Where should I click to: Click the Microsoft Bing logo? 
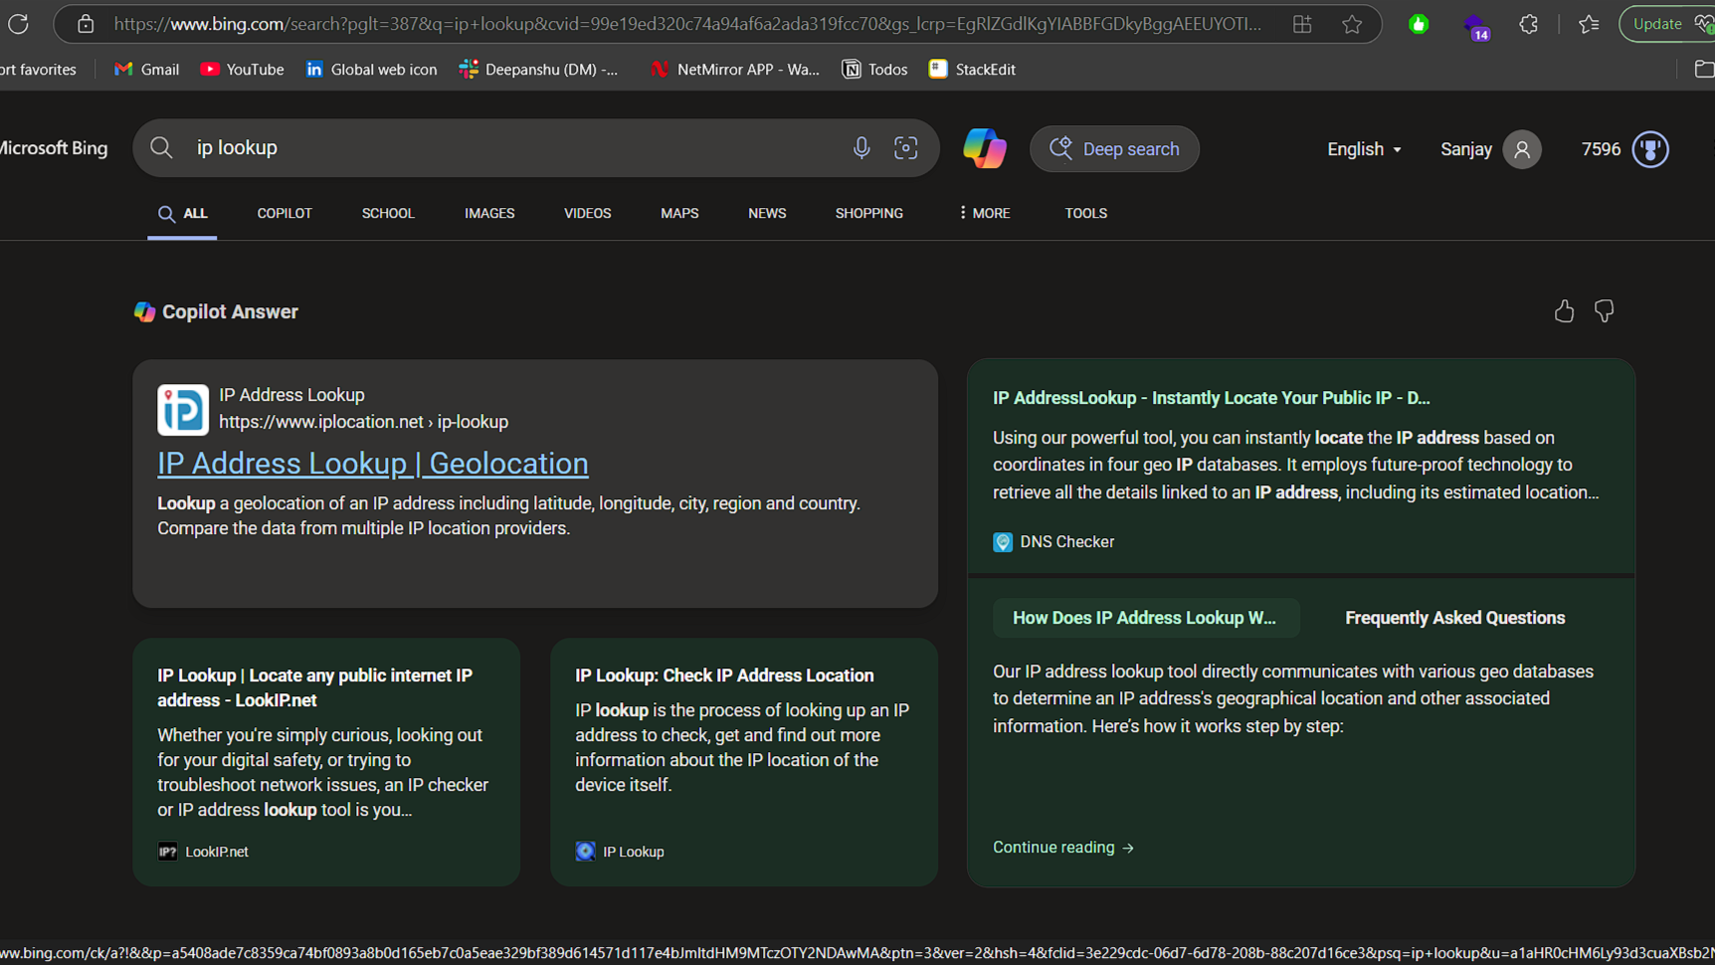(x=54, y=148)
